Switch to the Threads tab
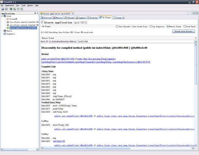The height and width of the screenshot is (155, 199). 69,18
